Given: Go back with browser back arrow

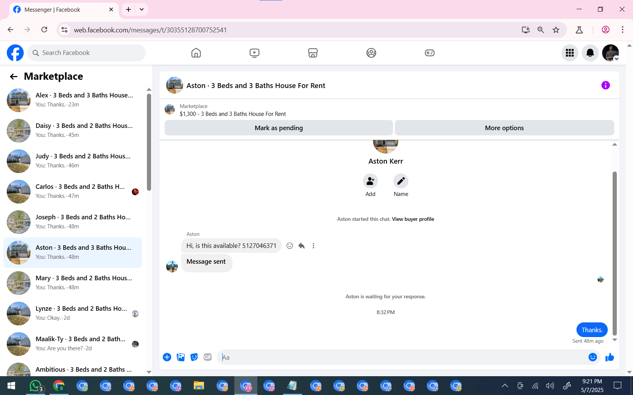Looking at the screenshot, I should (x=11, y=30).
